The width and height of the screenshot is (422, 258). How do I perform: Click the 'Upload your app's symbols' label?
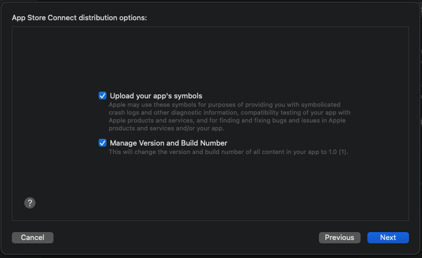(156, 96)
